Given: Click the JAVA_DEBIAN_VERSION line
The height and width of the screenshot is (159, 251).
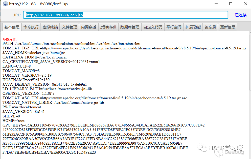Looking at the screenshot, I should click(x=45, y=84).
